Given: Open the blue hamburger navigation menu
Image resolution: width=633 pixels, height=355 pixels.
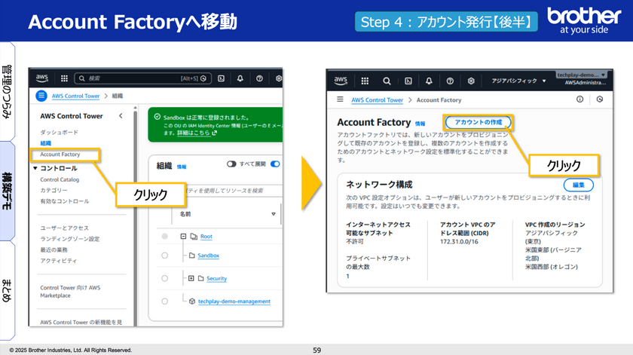Looking at the screenshot, I should [x=41, y=96].
